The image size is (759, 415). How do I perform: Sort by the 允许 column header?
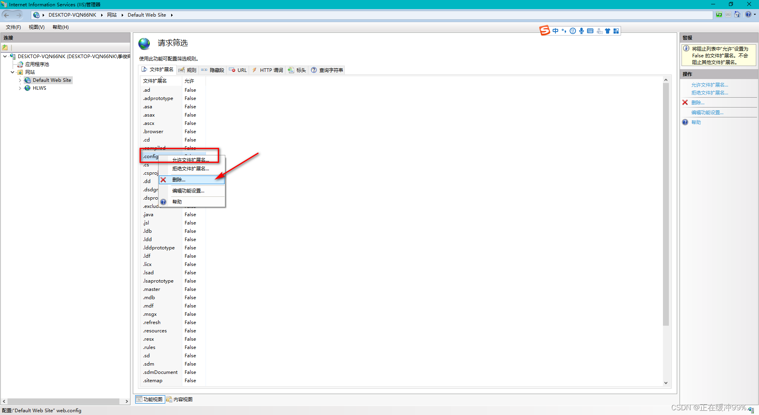194,81
